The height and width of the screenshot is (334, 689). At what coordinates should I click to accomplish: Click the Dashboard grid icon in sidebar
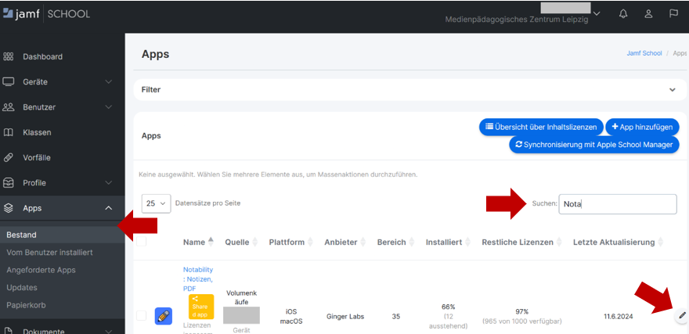click(x=9, y=57)
